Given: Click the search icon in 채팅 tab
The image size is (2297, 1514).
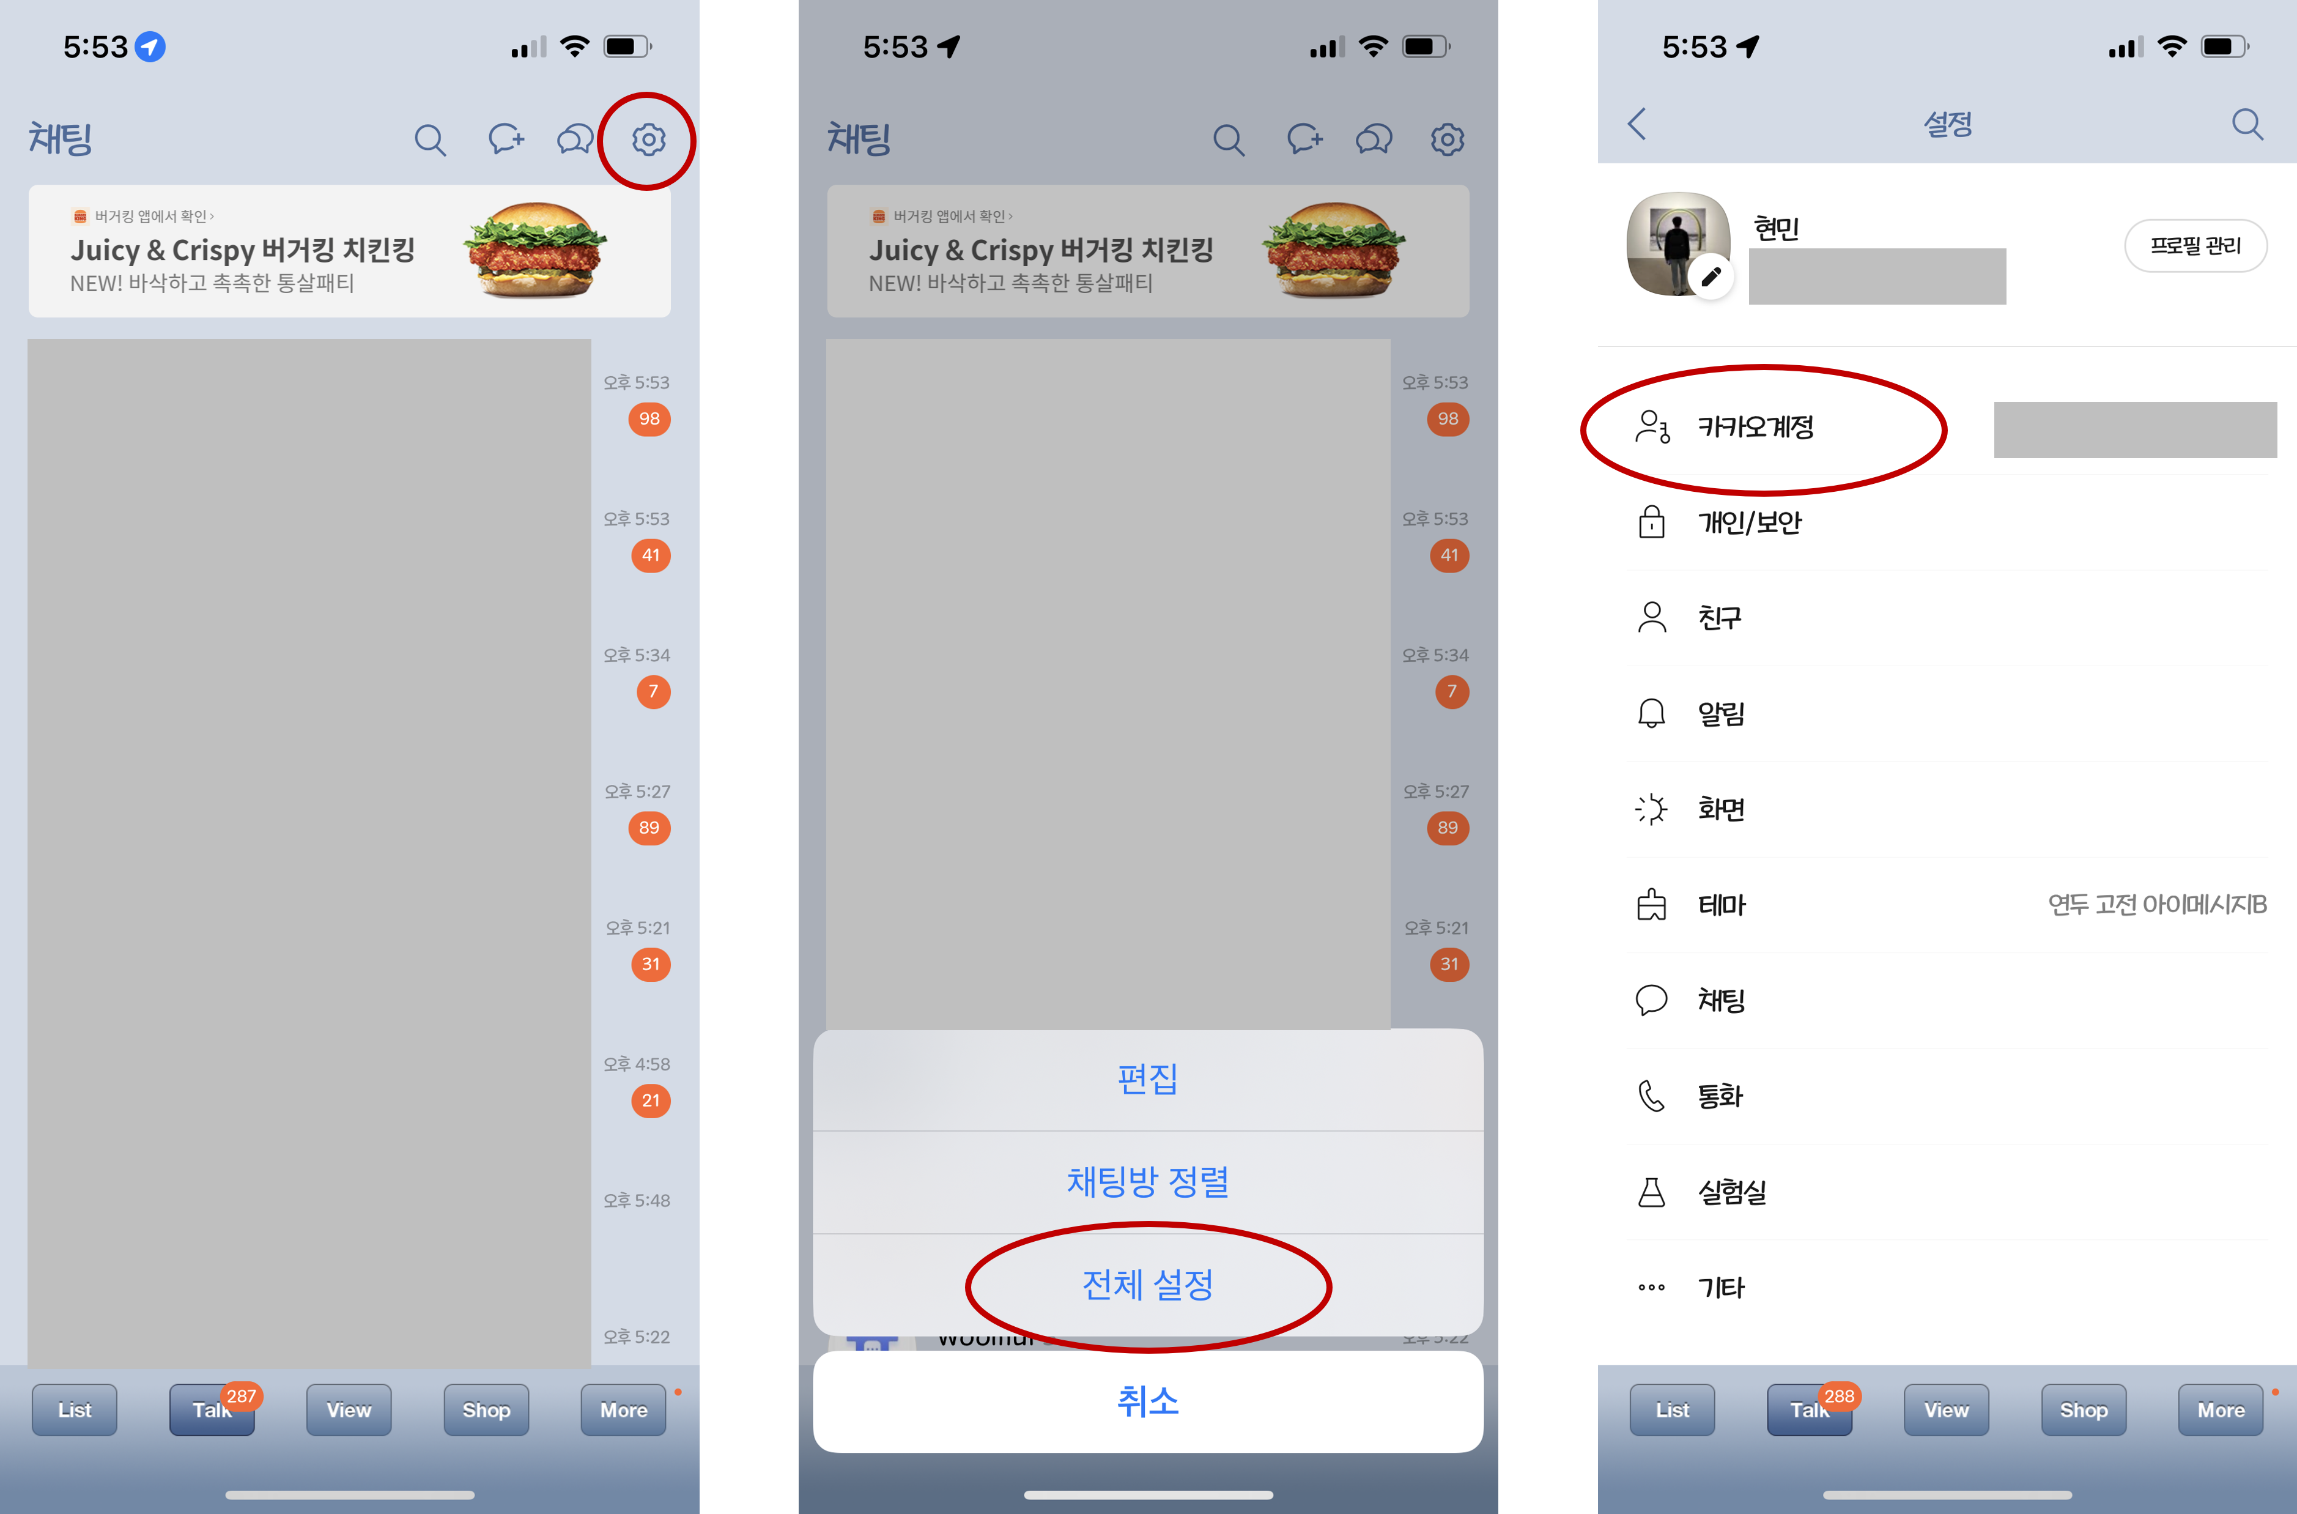Looking at the screenshot, I should 427,139.
